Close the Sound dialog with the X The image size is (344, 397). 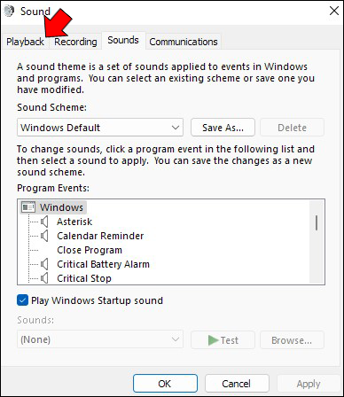click(x=334, y=11)
